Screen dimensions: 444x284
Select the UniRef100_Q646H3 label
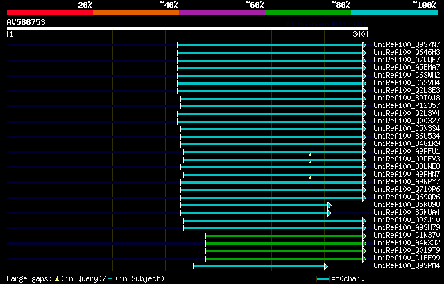pyautogui.click(x=407, y=52)
